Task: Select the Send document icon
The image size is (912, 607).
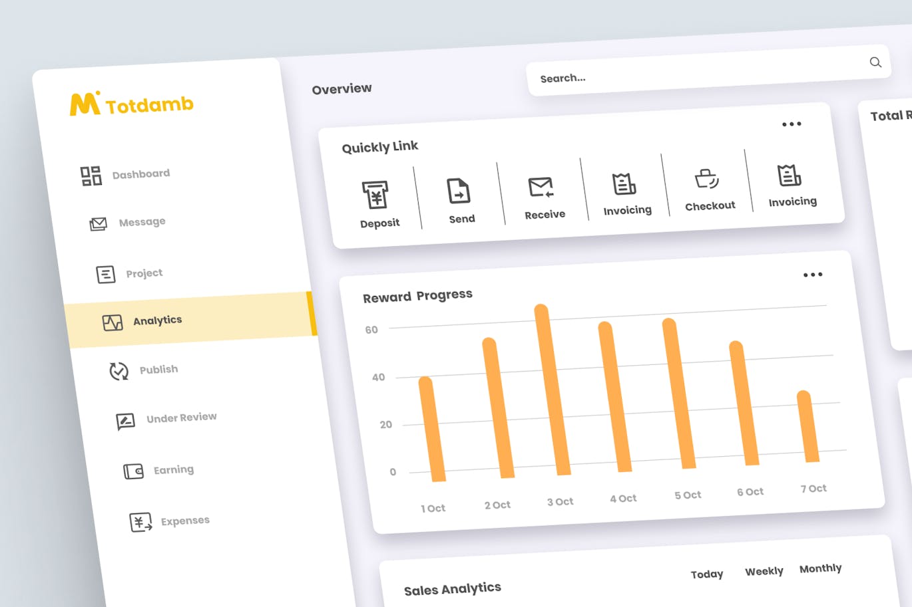Action: 458,191
